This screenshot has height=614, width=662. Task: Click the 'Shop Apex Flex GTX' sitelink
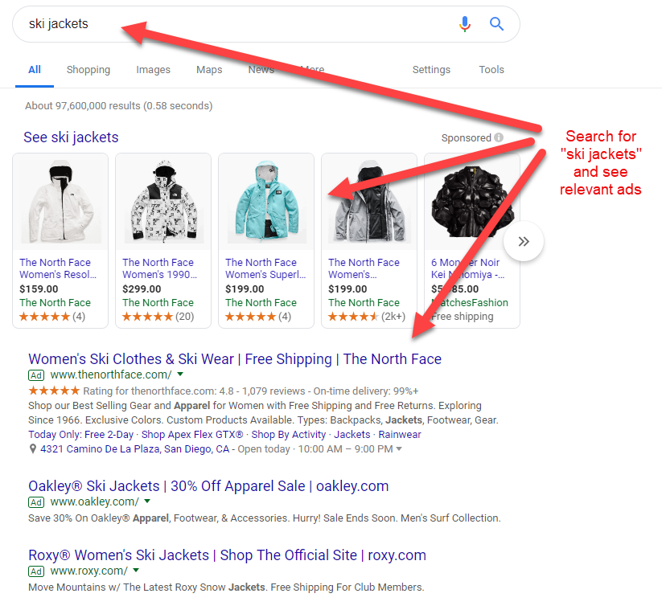click(x=192, y=434)
